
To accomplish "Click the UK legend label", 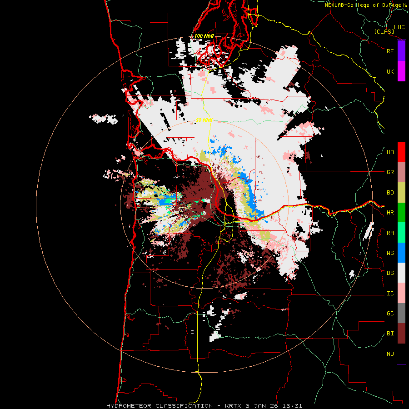I will click(390, 71).
